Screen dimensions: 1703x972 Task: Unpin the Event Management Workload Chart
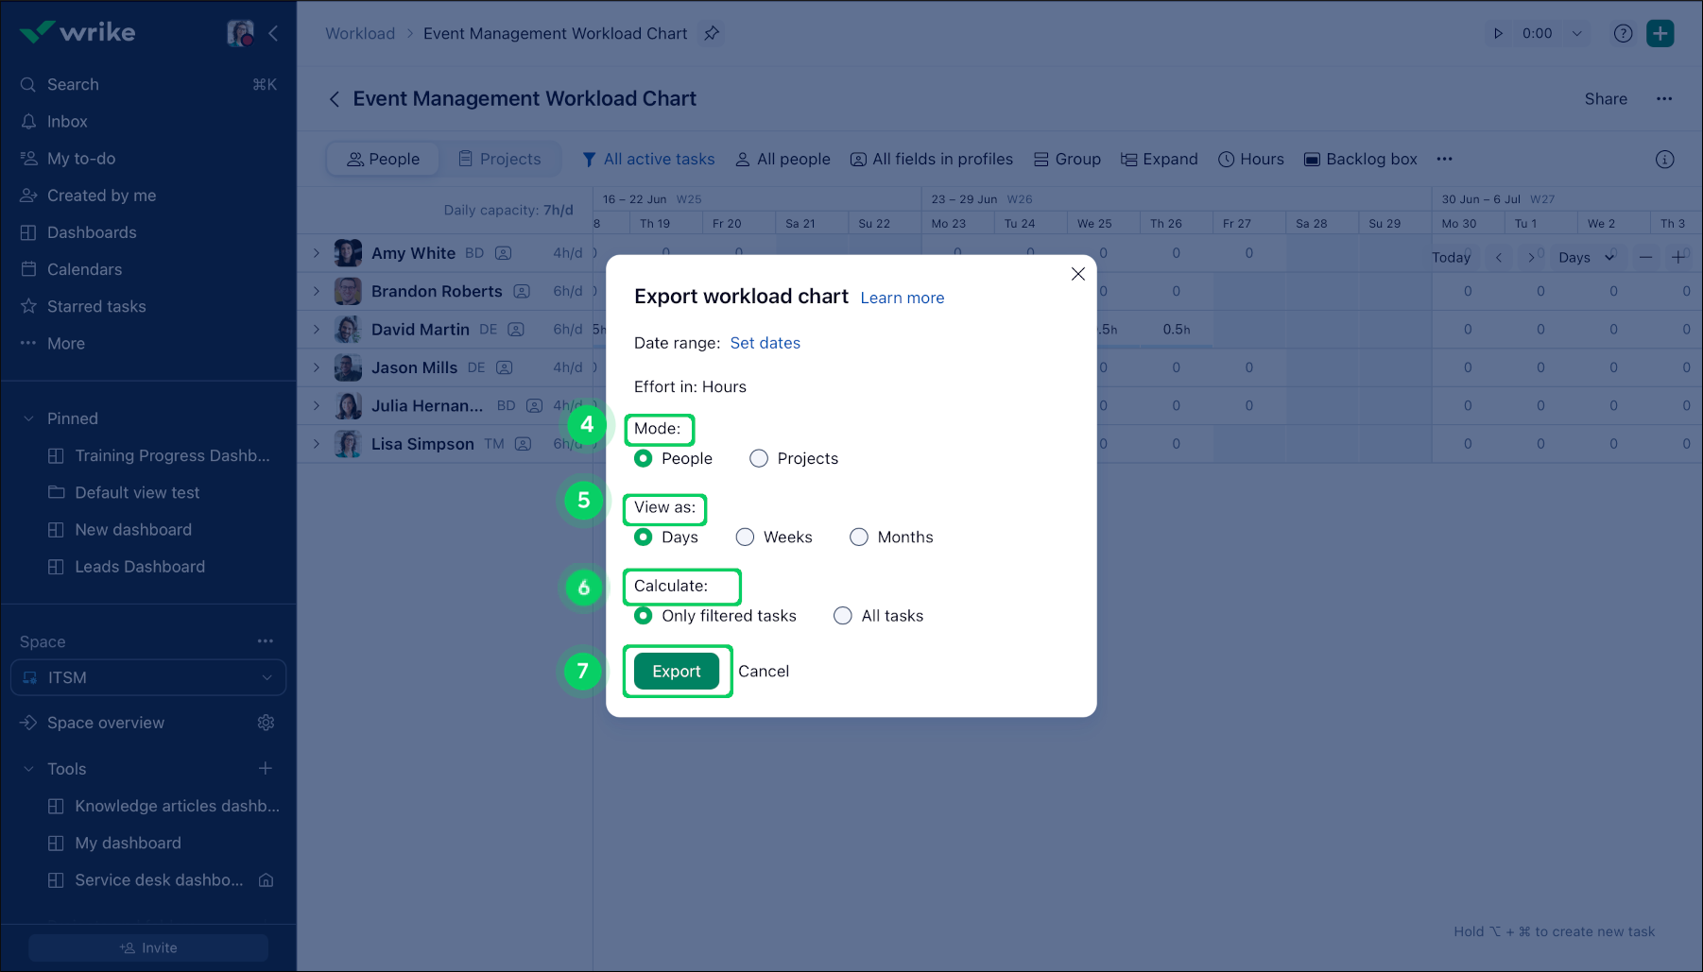[712, 33]
